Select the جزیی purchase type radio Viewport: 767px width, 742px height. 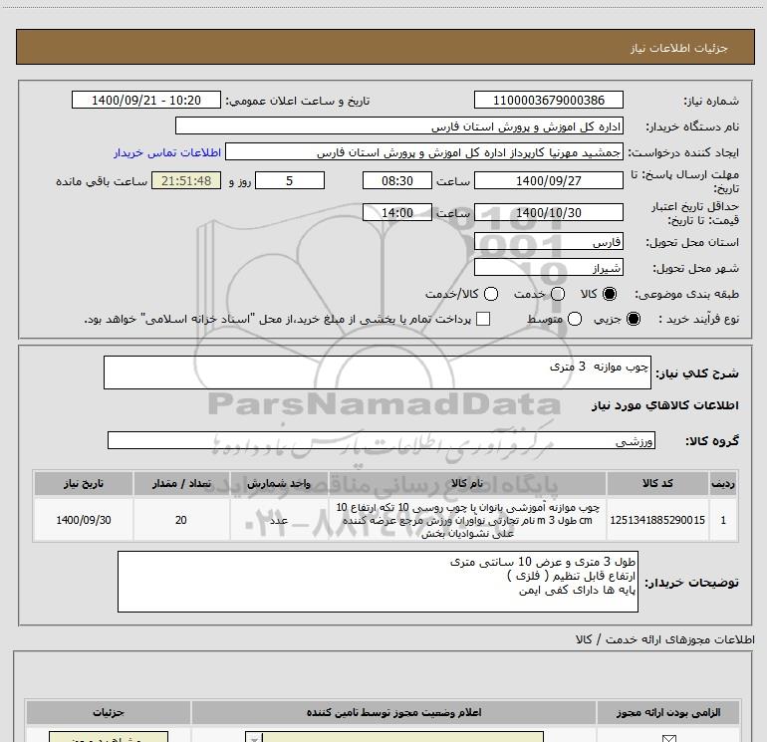633,319
